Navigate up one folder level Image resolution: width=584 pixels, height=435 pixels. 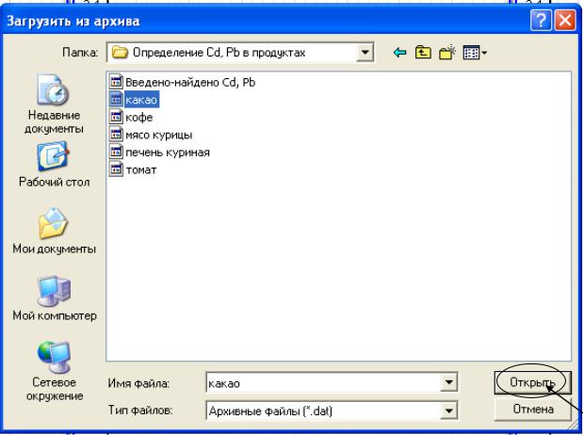pyautogui.click(x=423, y=53)
